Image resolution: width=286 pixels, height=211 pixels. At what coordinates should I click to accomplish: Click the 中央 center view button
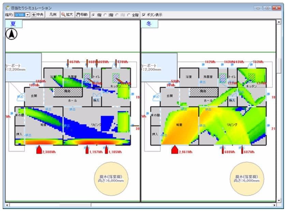point(38,15)
